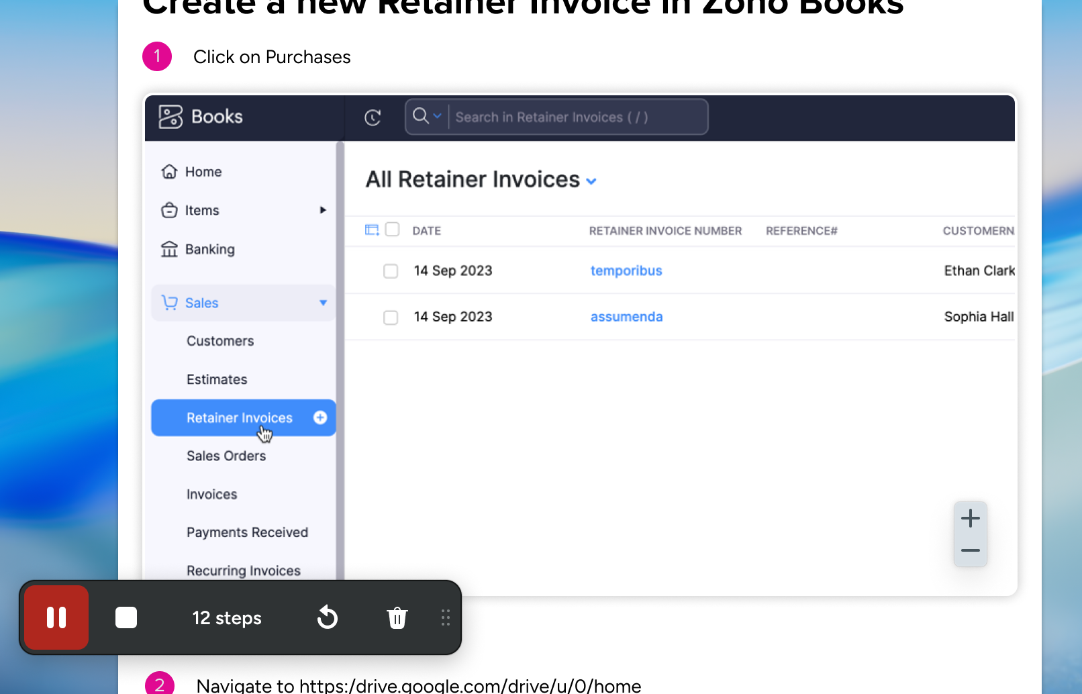Select Sales Orders in the sidebar
This screenshot has width=1082, height=694.
pyautogui.click(x=226, y=456)
